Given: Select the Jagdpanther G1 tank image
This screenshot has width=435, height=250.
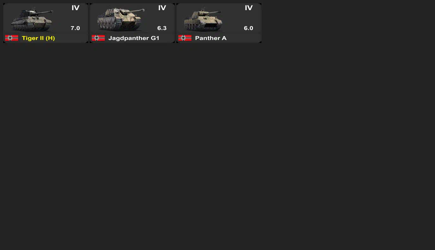Looking at the screenshot, I should point(121,19).
